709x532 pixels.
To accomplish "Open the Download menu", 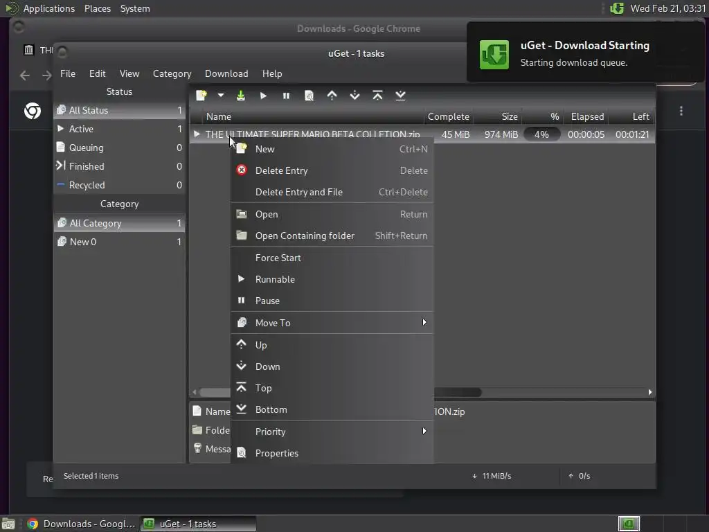I will point(226,73).
